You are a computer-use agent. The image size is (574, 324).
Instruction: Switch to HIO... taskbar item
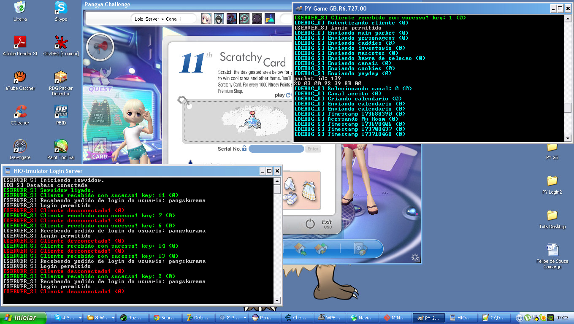click(x=462, y=318)
